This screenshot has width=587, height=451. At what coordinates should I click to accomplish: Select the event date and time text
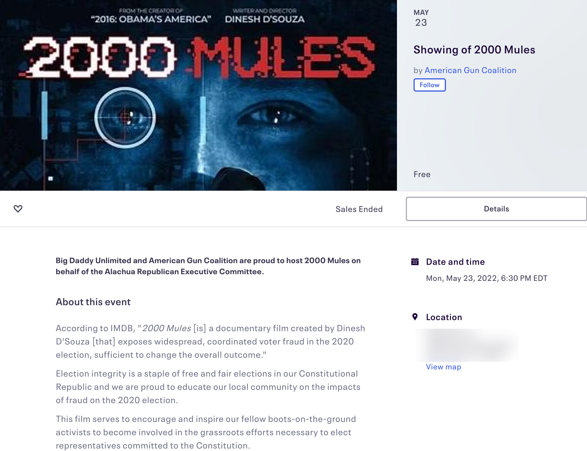click(x=486, y=278)
